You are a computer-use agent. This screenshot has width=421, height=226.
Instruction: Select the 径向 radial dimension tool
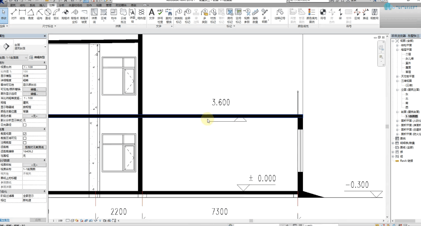[x=39, y=14]
